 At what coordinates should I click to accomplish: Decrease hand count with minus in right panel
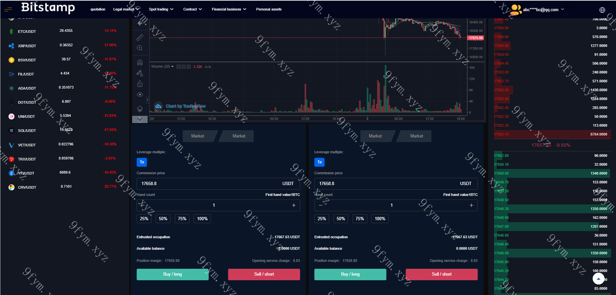click(x=321, y=205)
